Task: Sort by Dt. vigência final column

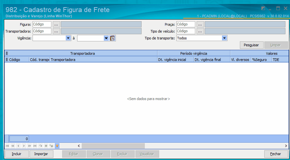Action: pyautogui.click(x=212, y=60)
